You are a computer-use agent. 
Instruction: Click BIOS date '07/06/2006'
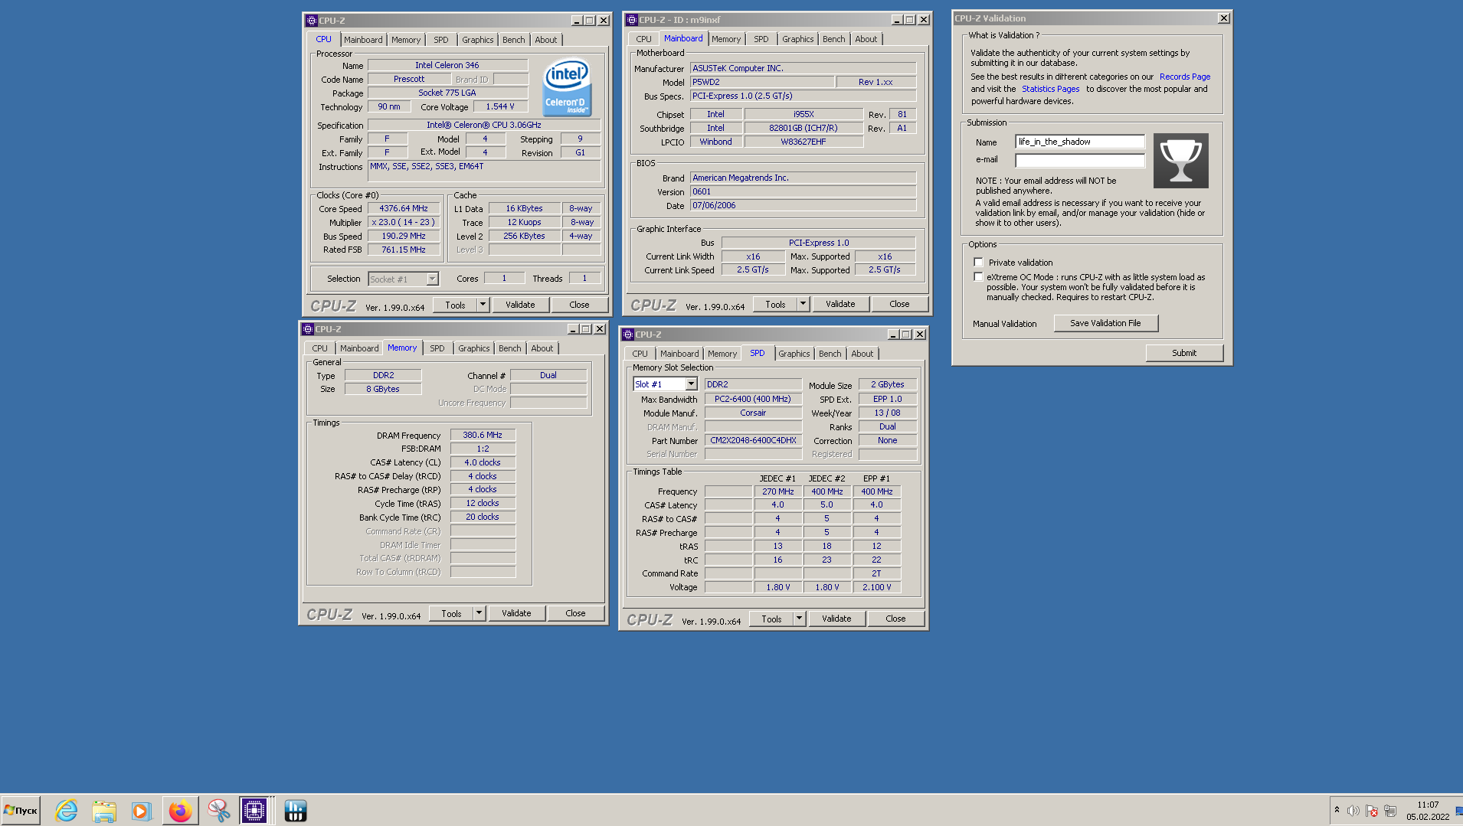803,205
